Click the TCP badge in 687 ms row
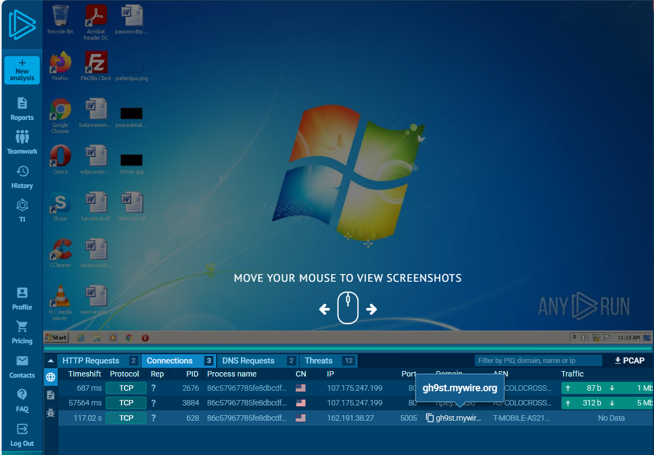 click(126, 388)
